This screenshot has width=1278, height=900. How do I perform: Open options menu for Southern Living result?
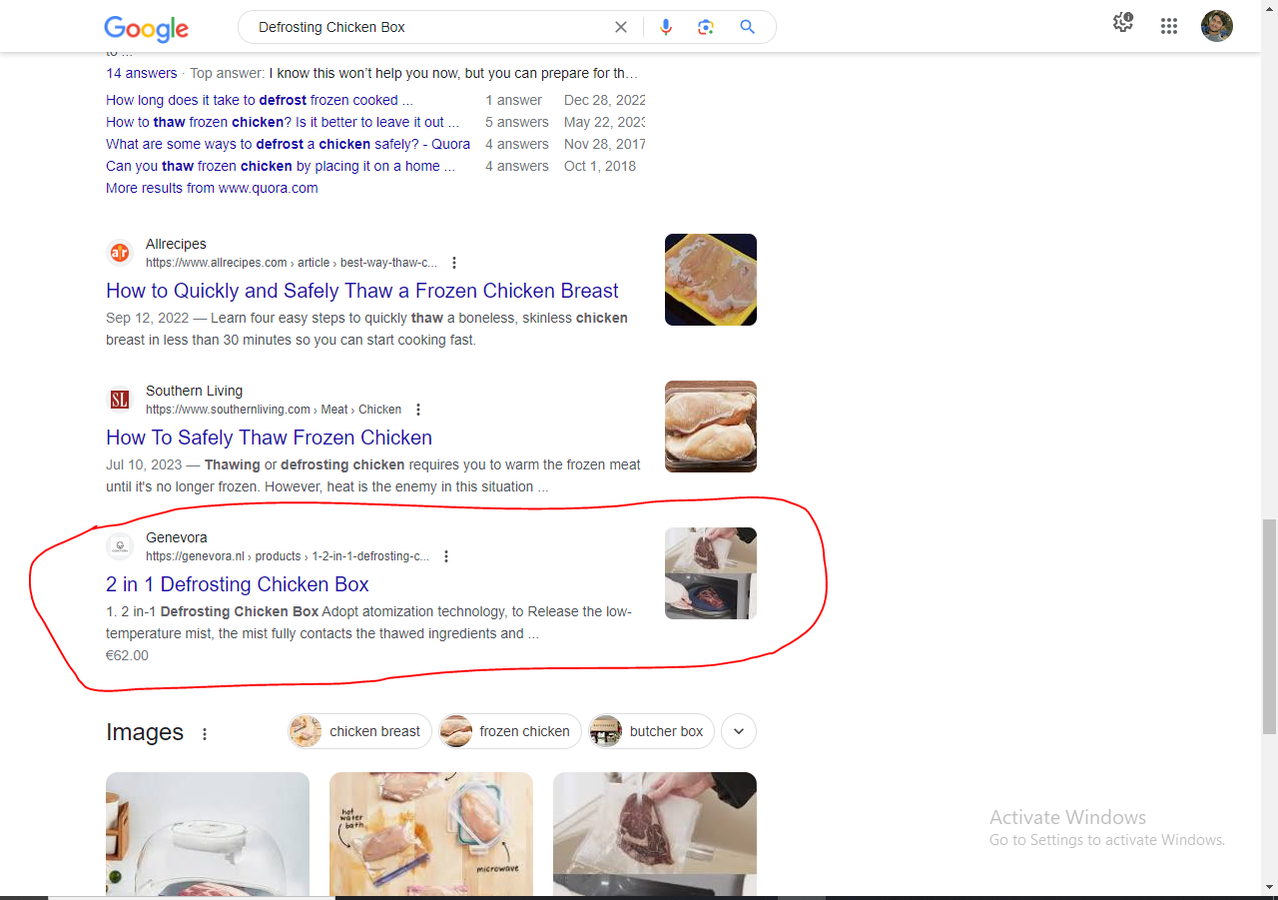tap(418, 410)
